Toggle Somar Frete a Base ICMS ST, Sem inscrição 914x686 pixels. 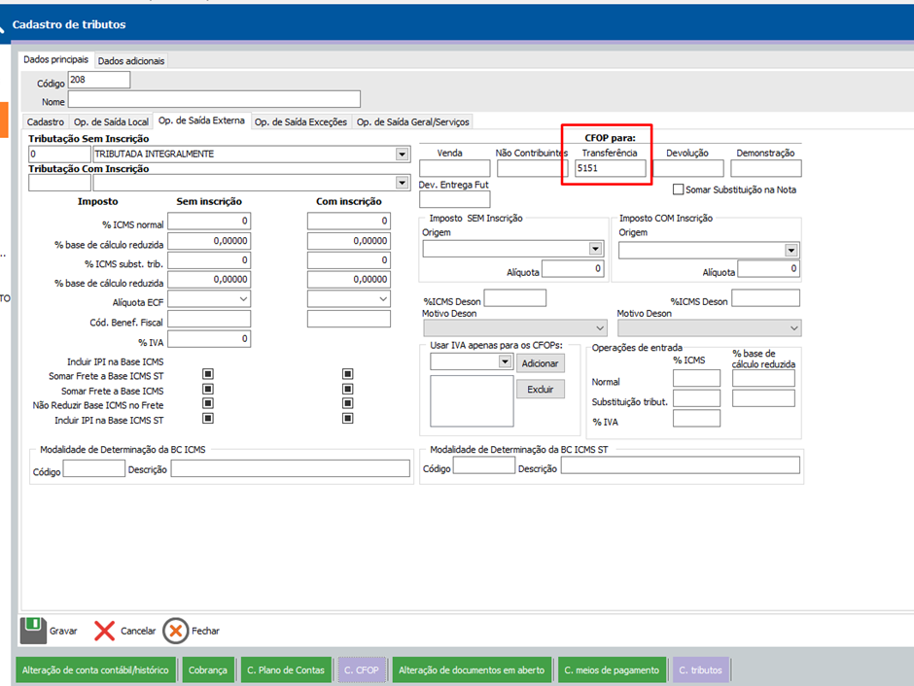click(x=207, y=374)
